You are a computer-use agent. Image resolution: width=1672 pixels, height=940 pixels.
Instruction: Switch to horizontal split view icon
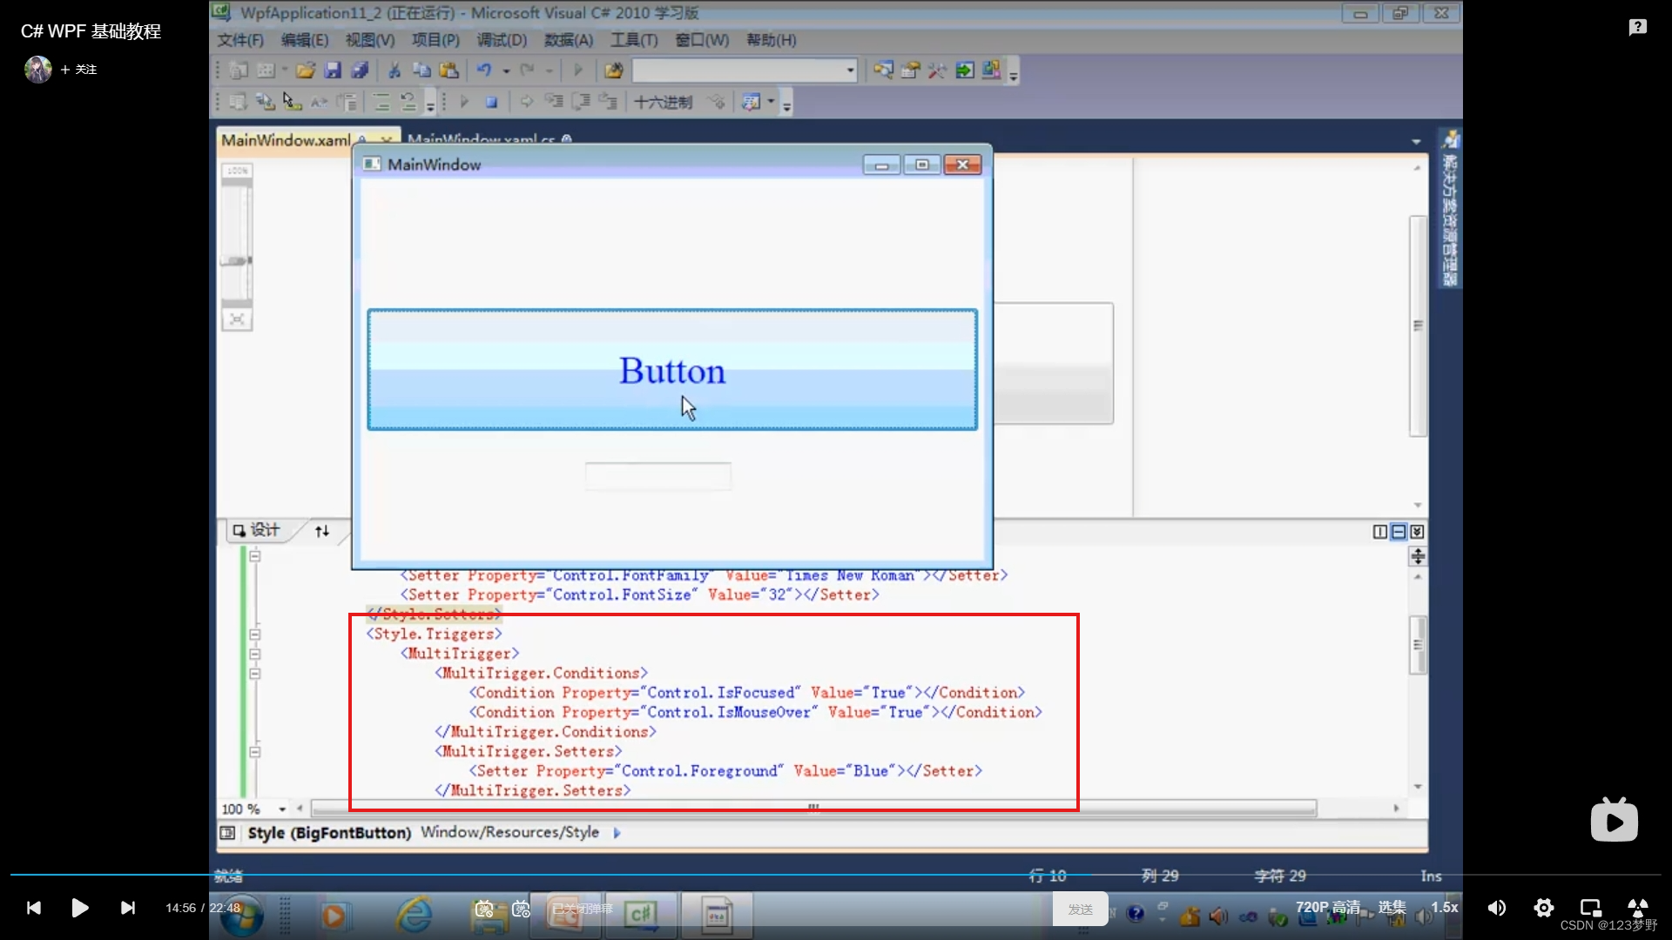pyautogui.click(x=1399, y=532)
